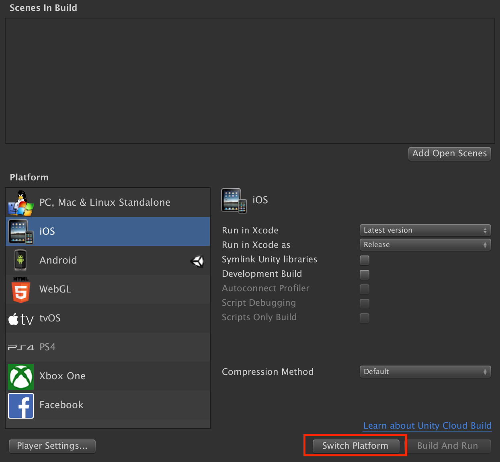Toggle the Development Build checkbox

365,274
